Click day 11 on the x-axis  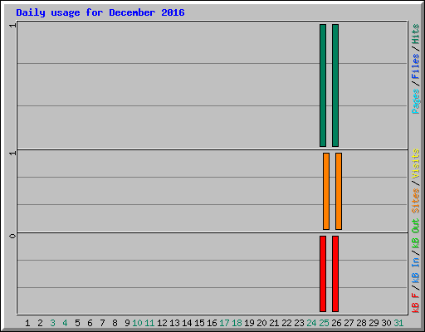[x=149, y=323]
